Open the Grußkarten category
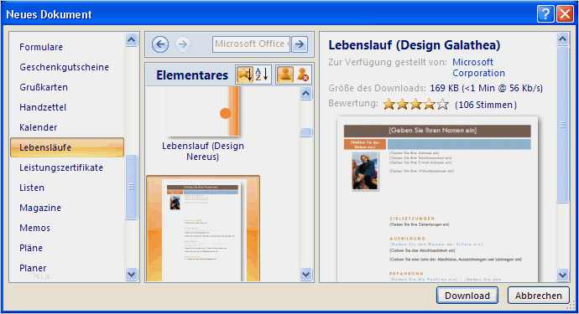This screenshot has height=314, width=579. 44,87
